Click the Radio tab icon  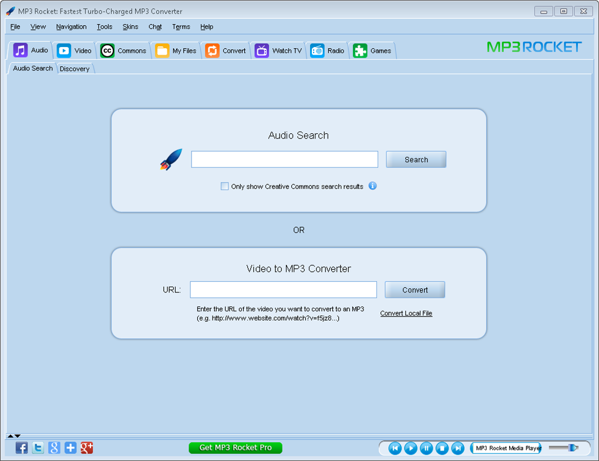click(318, 51)
